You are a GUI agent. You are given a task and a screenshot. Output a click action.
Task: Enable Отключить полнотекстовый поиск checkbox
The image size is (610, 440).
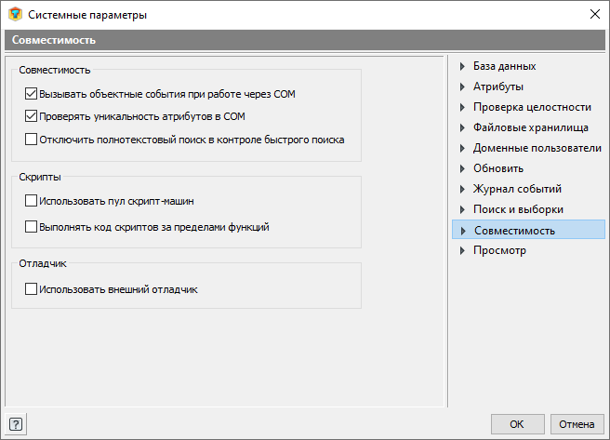point(31,140)
